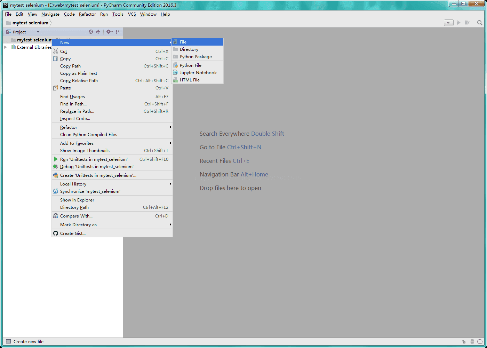Click the greyed Run arrow in toolbar

click(458, 23)
